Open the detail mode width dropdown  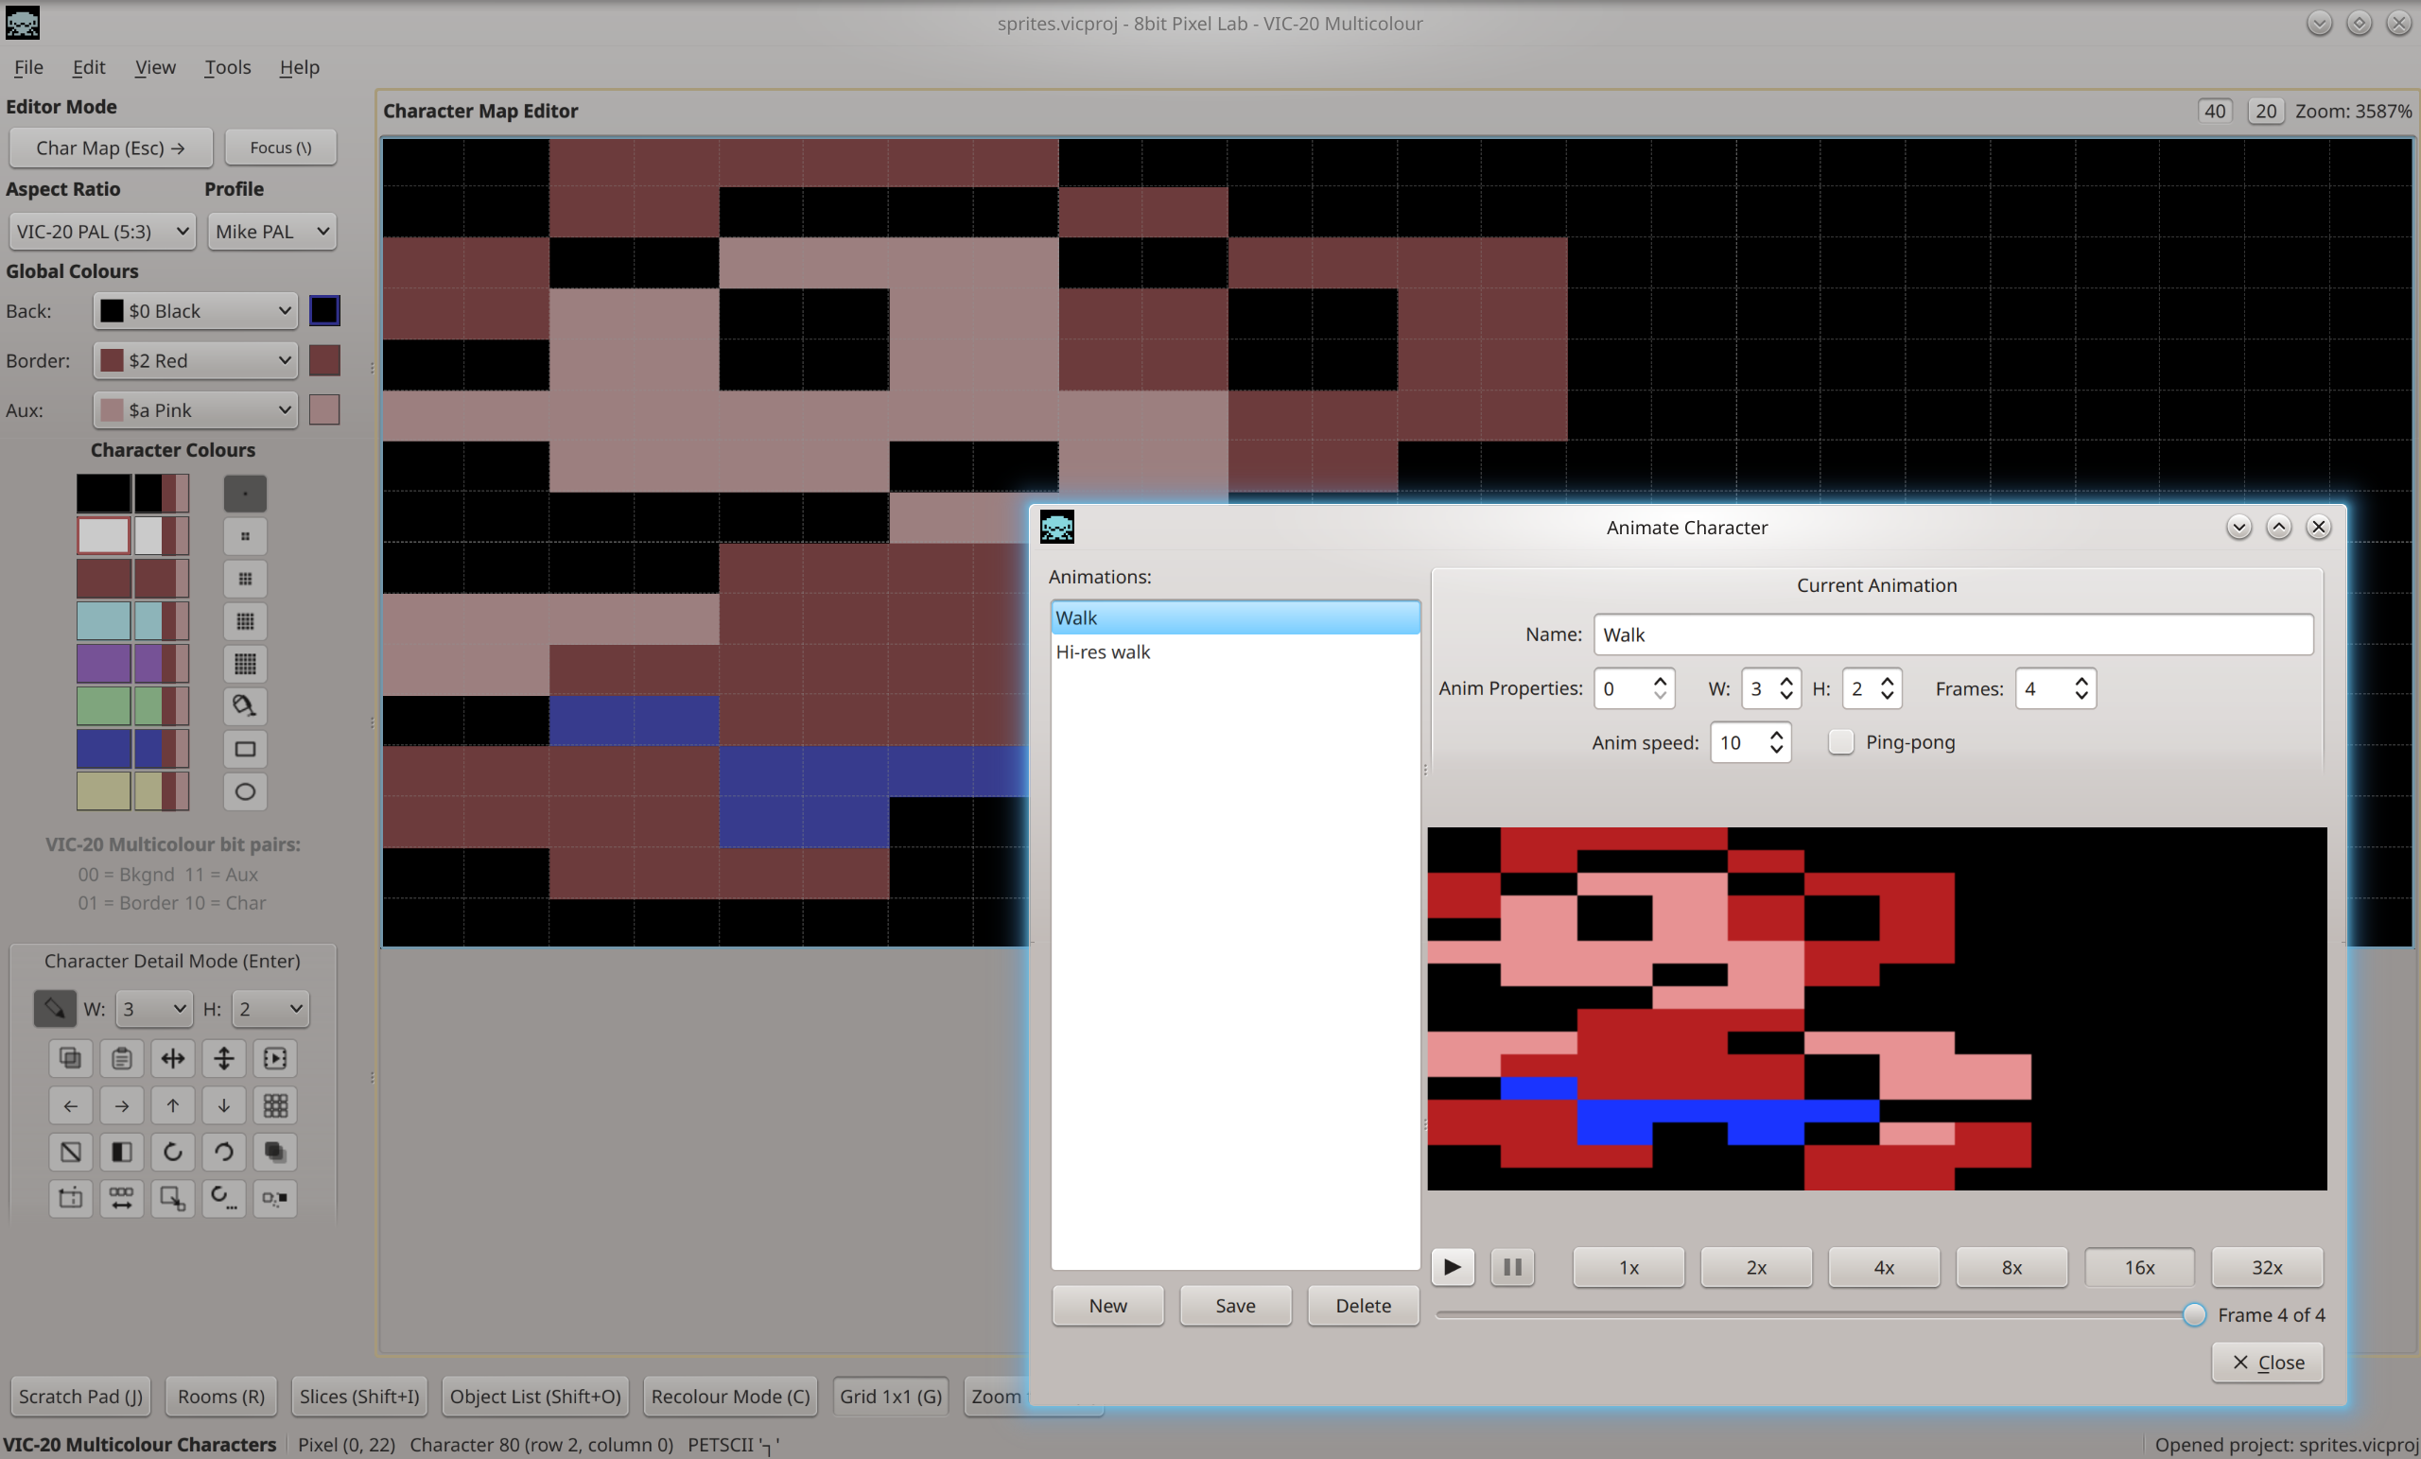tap(153, 1009)
